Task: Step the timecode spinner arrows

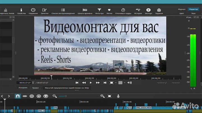Action: coord(33,83)
